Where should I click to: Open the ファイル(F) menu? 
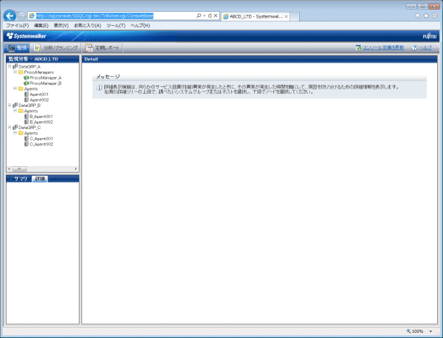pos(16,25)
